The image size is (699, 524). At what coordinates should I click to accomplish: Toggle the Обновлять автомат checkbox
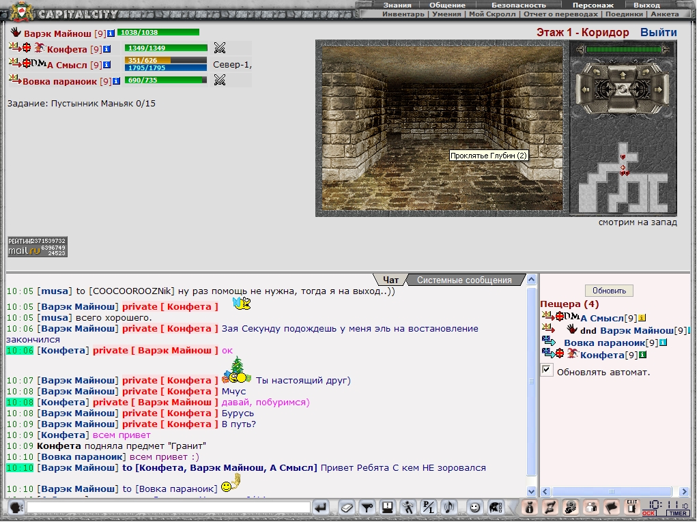point(547,370)
